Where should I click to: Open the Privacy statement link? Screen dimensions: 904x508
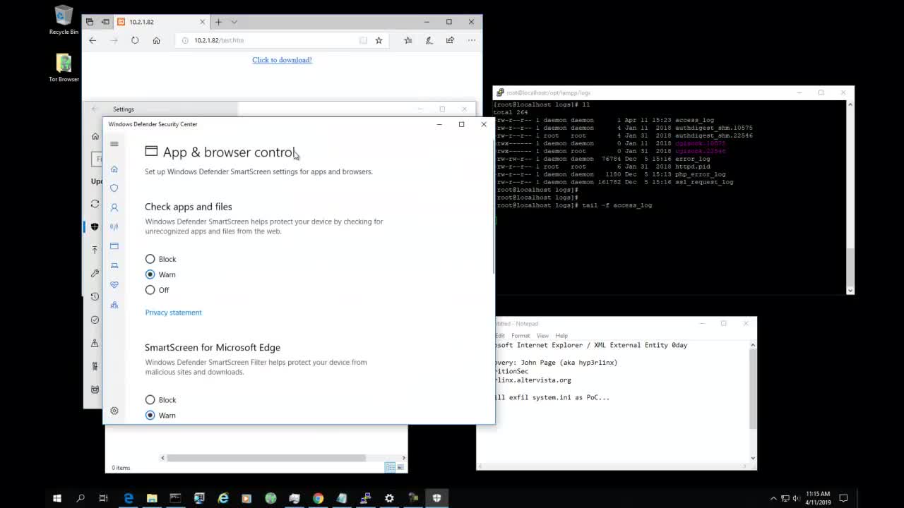point(173,313)
